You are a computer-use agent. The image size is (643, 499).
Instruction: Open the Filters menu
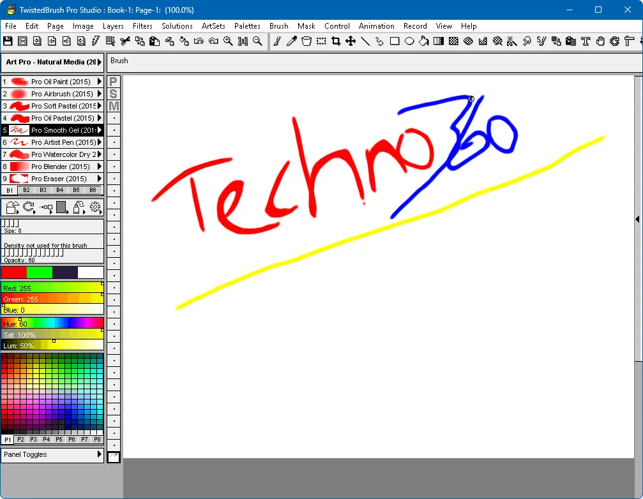click(x=142, y=26)
